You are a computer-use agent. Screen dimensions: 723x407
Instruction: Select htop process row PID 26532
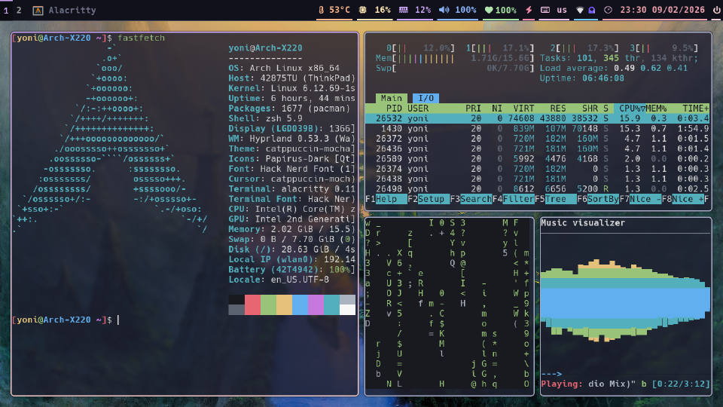pos(537,118)
